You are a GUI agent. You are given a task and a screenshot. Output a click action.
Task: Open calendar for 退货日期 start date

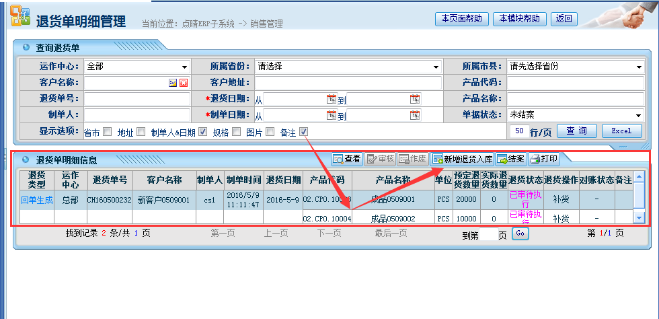coord(331,99)
